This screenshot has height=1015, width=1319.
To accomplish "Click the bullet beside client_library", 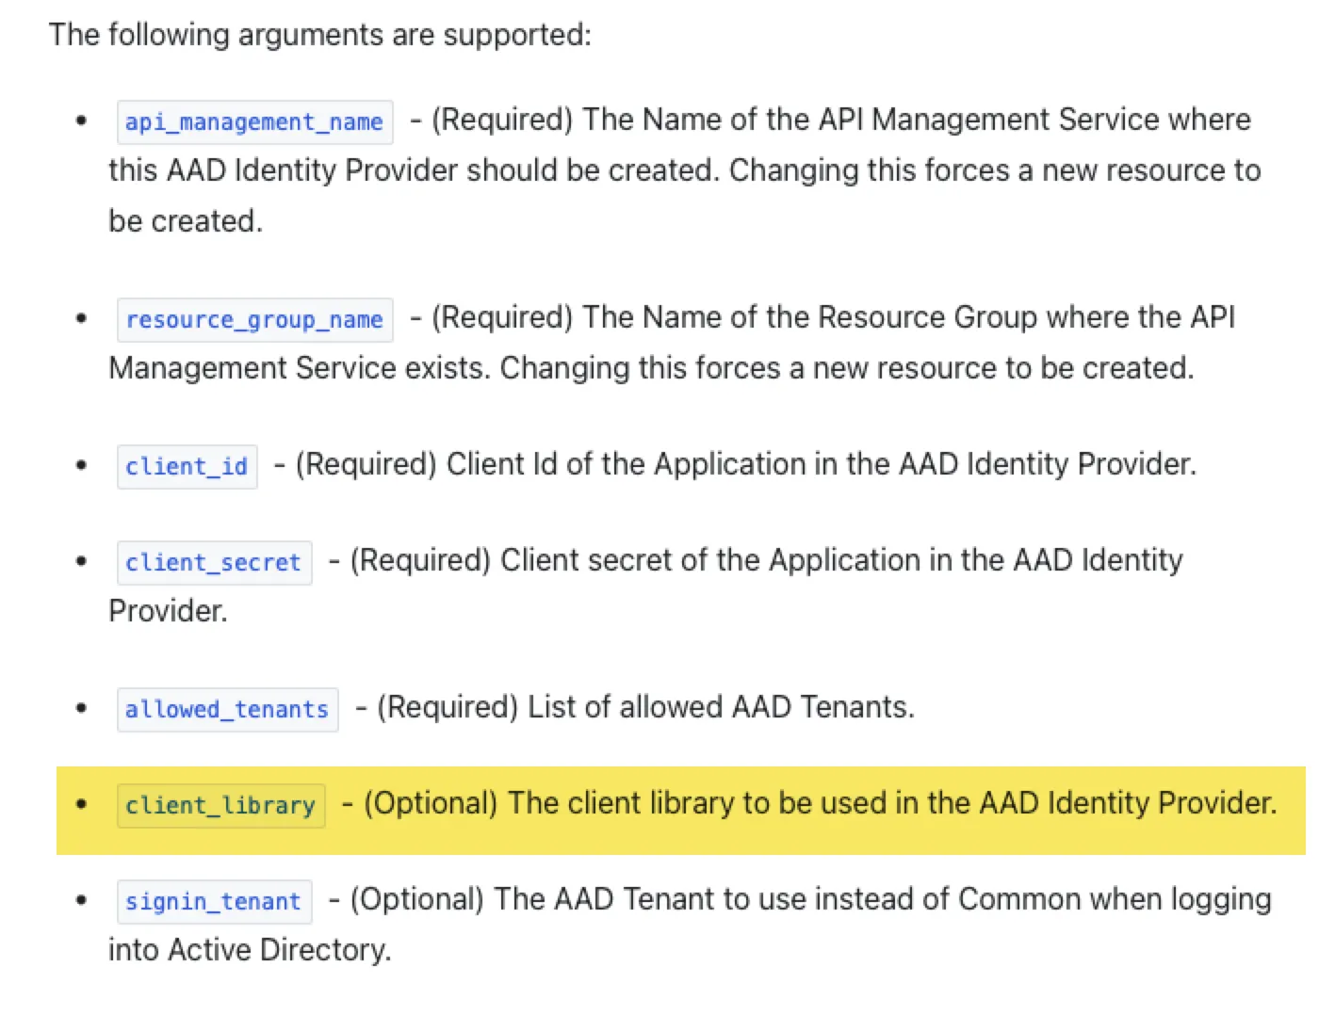I will (82, 804).
